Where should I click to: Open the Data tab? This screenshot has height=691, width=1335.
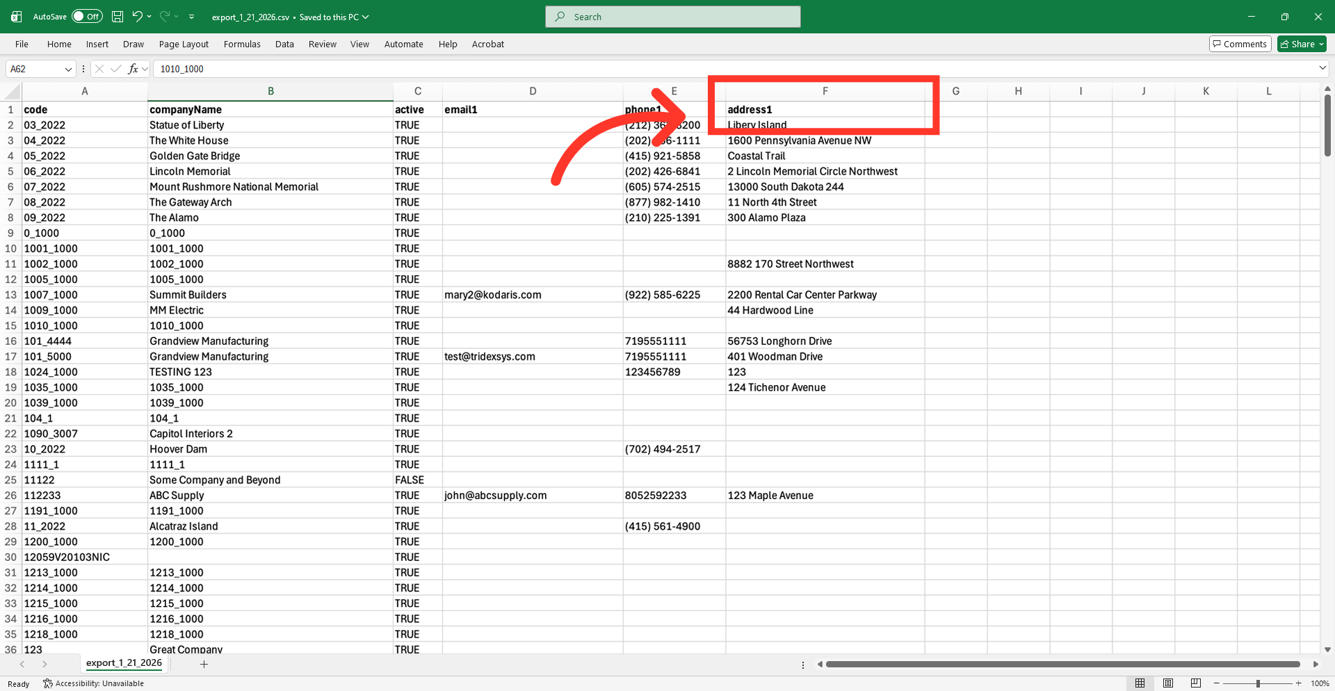(284, 44)
